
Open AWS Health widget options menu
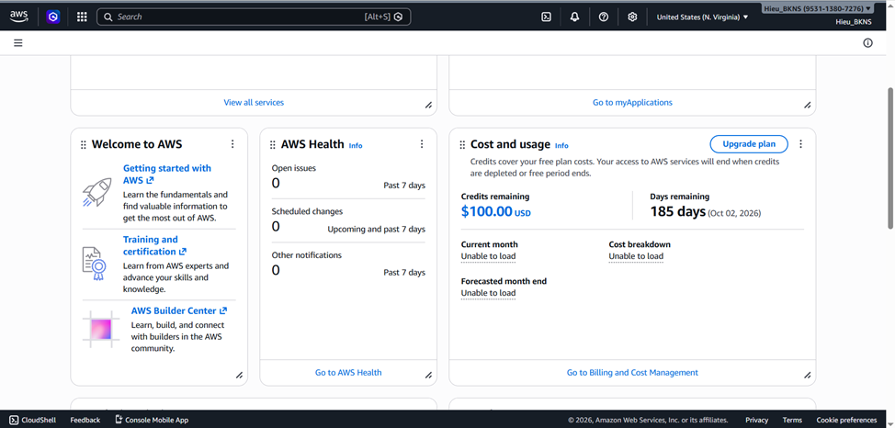point(422,144)
